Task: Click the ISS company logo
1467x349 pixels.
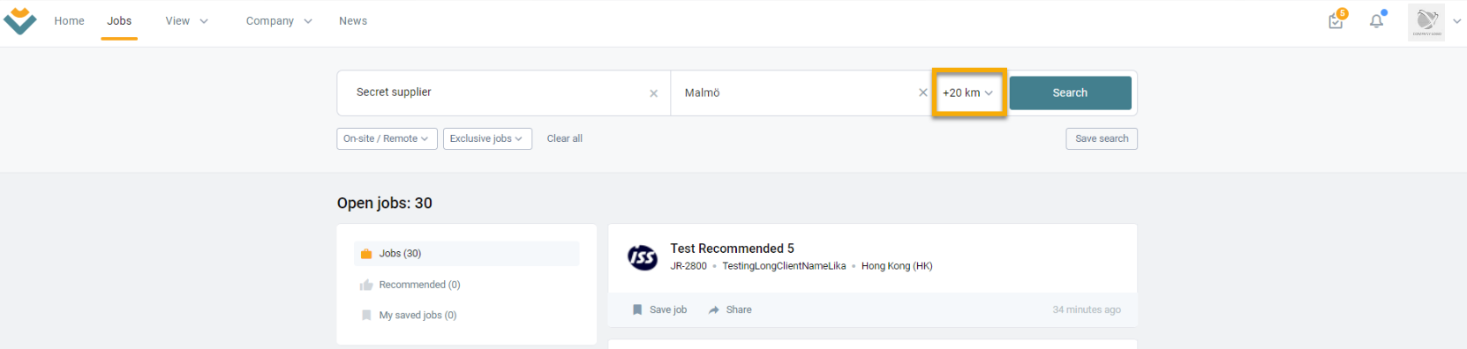Action: click(643, 257)
